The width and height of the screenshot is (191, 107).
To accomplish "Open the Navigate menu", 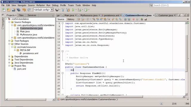I will (22, 5).
